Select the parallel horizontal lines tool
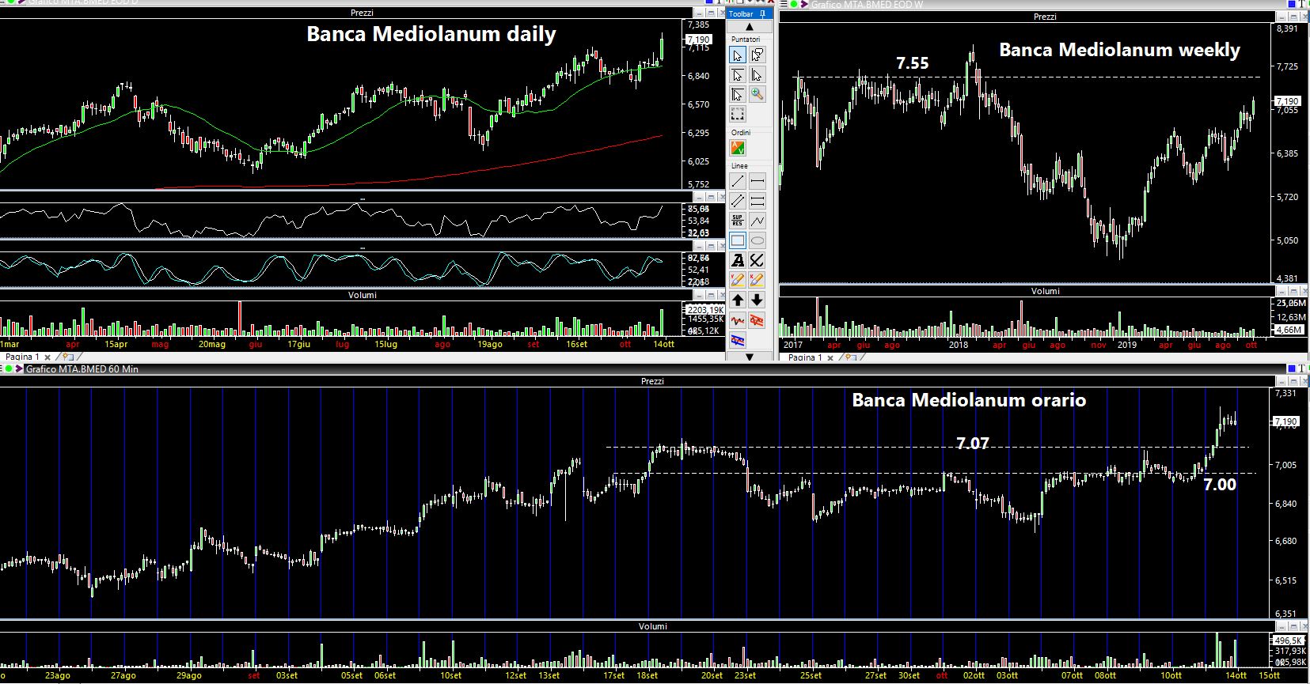This screenshot has width=1310, height=684. 758,201
